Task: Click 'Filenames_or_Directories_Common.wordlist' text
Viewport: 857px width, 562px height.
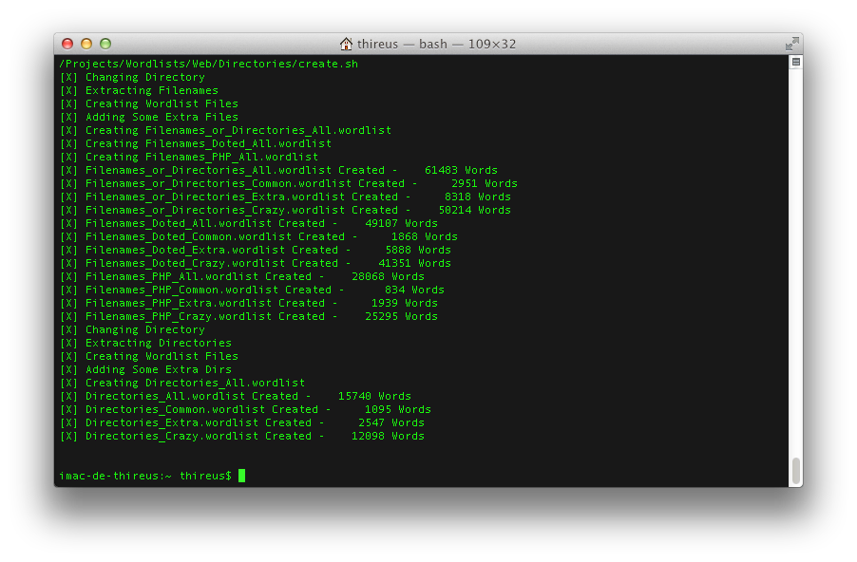Action: [219, 183]
